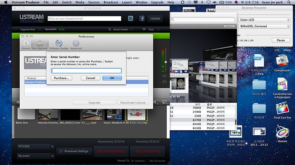This screenshot has height=165, width=295.
Task: Click the What are you broadcasting field
Action: coord(84,18)
